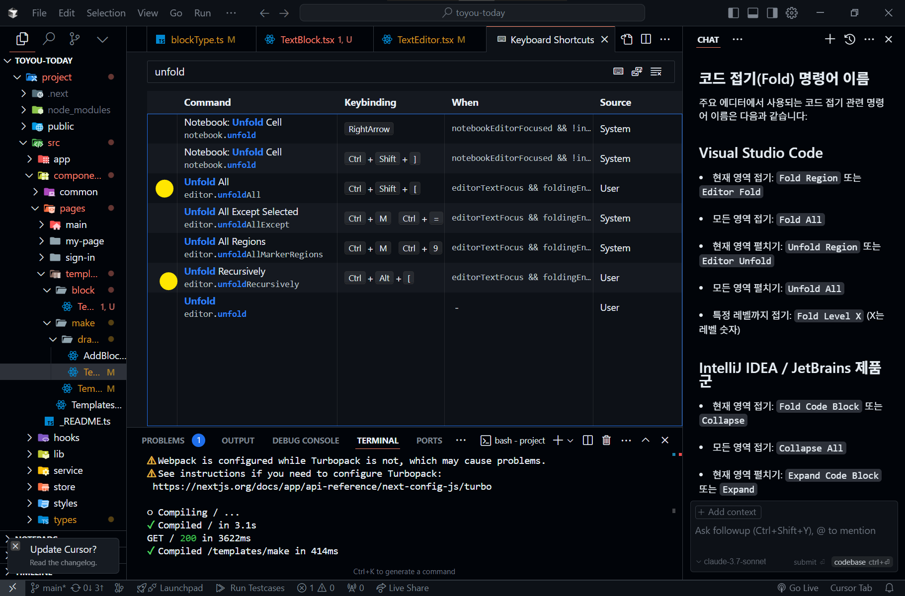The image size is (905, 596).
Task: Toggle primary sidebar layout icon
Action: tap(734, 13)
